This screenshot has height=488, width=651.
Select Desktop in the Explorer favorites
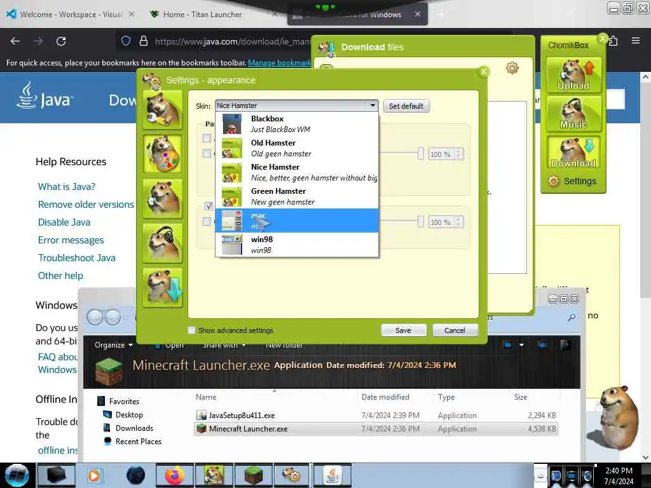coord(128,414)
